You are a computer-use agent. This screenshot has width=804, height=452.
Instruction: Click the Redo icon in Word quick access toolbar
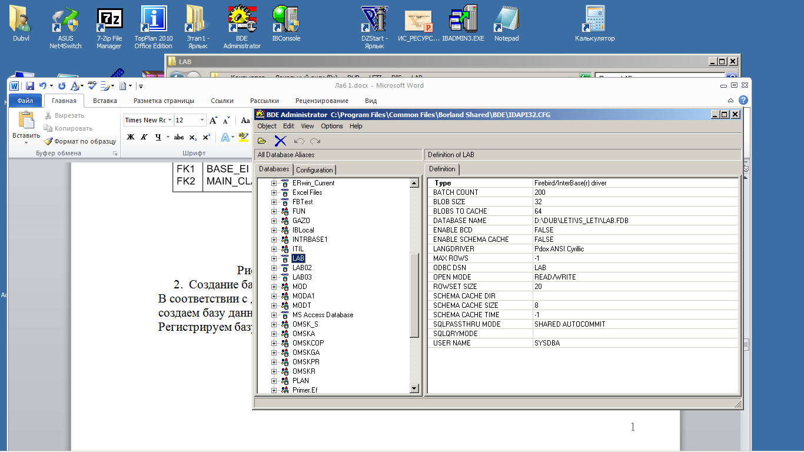[x=62, y=86]
